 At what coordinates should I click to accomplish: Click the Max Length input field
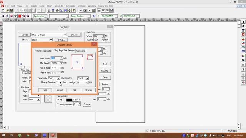pos(55,63)
